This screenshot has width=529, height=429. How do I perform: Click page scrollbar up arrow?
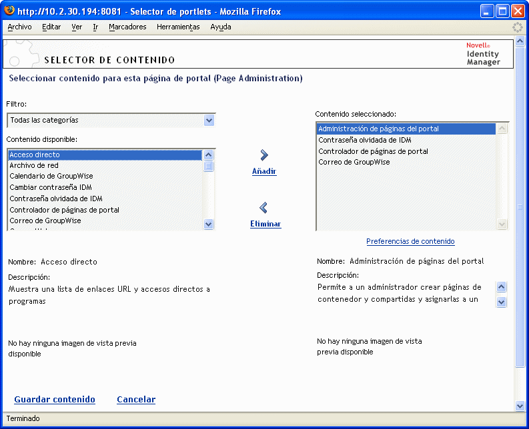coord(520,41)
